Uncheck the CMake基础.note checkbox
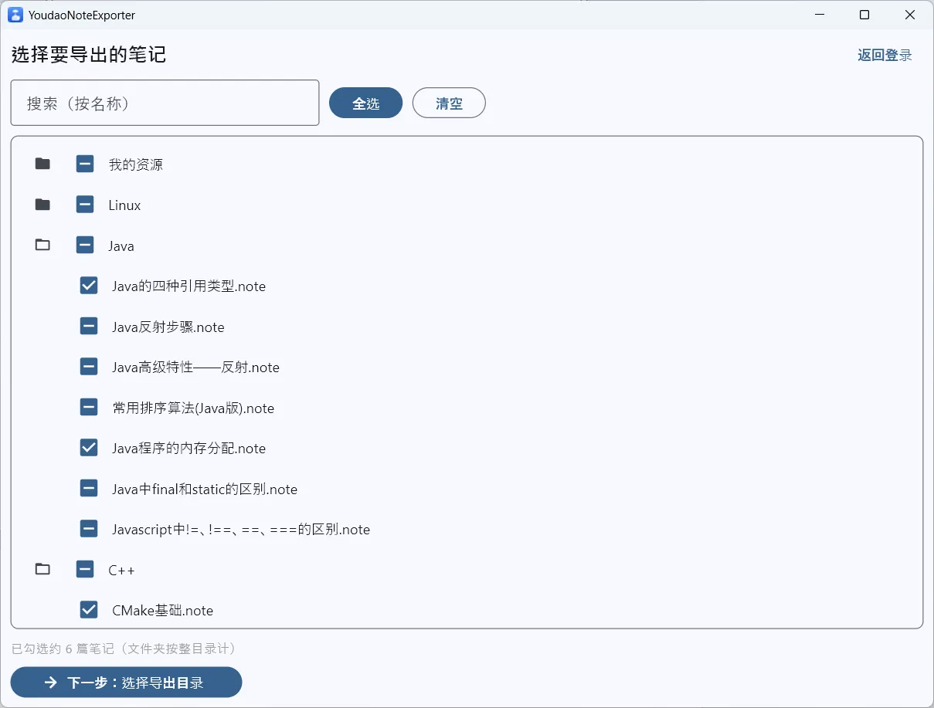The height and width of the screenshot is (708, 934). coord(89,610)
